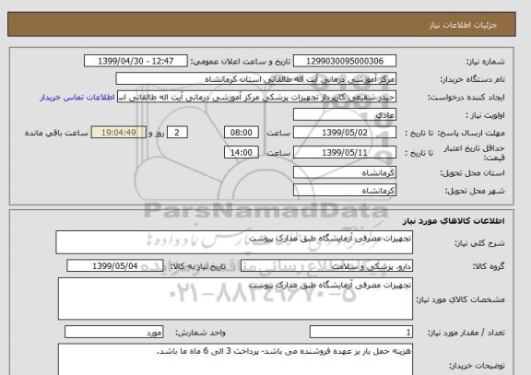Select the label تاریخ و ساعت اعلان عمومی
This screenshot has width=531, height=375.
241,62
